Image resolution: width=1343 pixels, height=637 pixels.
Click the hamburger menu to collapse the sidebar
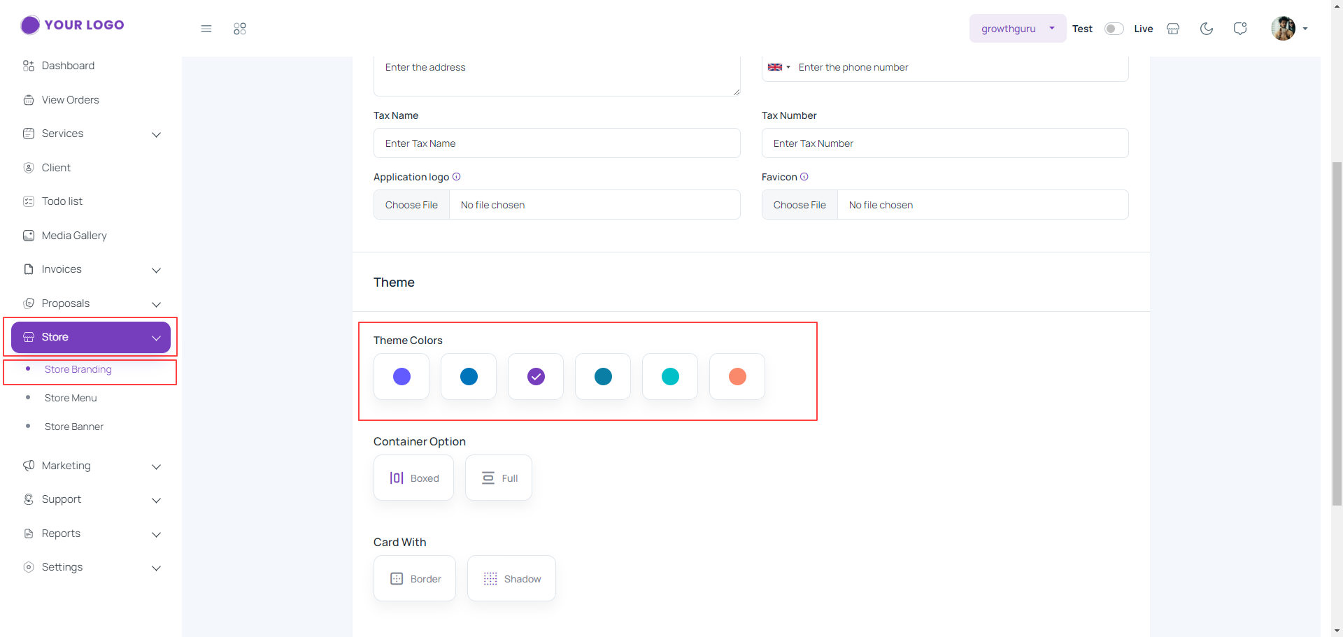pos(206,29)
